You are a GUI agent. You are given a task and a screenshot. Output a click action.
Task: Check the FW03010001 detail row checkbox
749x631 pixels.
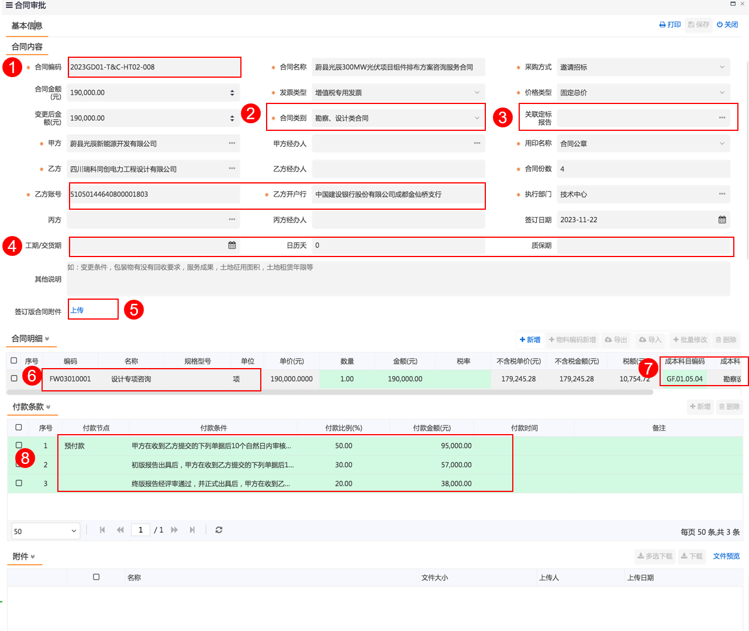click(x=14, y=379)
